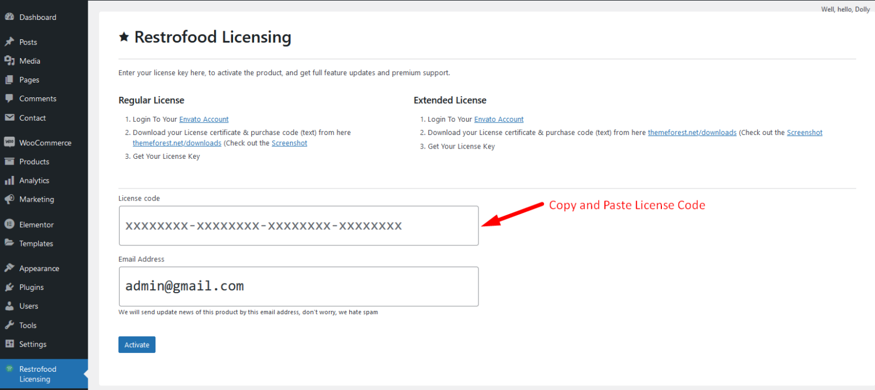Click the Marketing megaphone icon
This screenshot has height=390, width=875.
(x=10, y=199)
